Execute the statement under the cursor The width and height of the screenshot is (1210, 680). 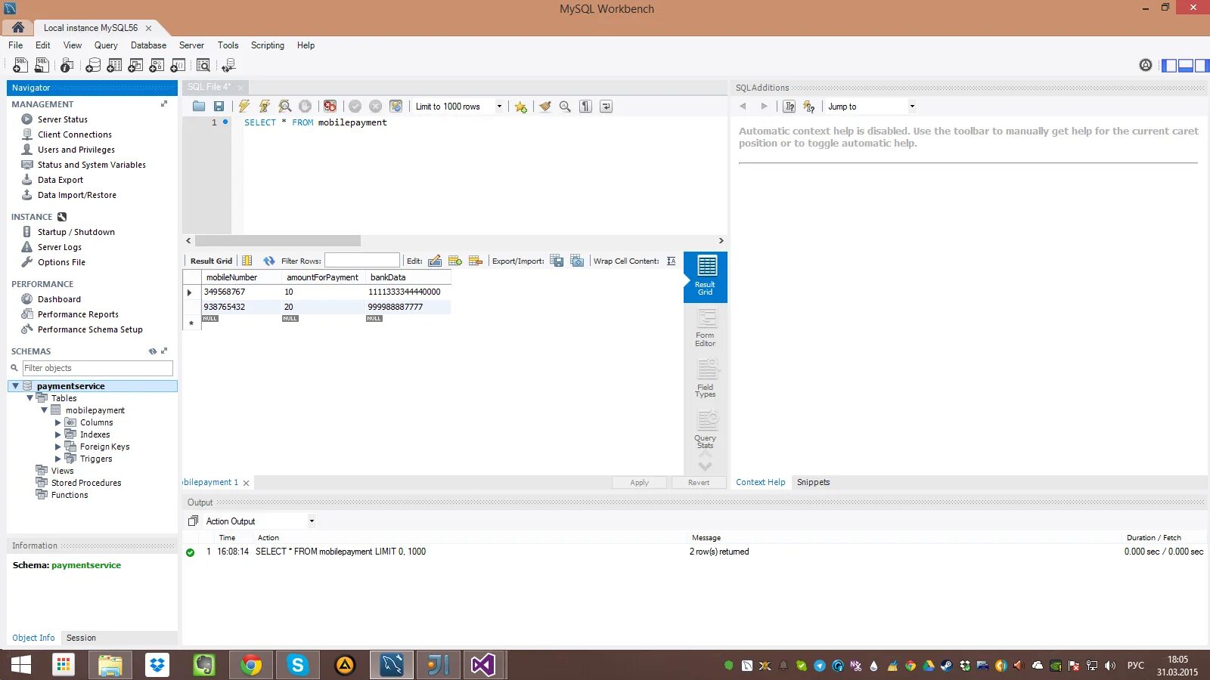click(264, 107)
